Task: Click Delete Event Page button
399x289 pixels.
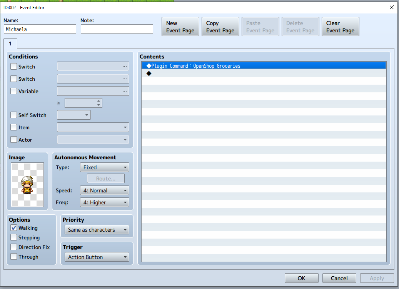Action: 300,27
